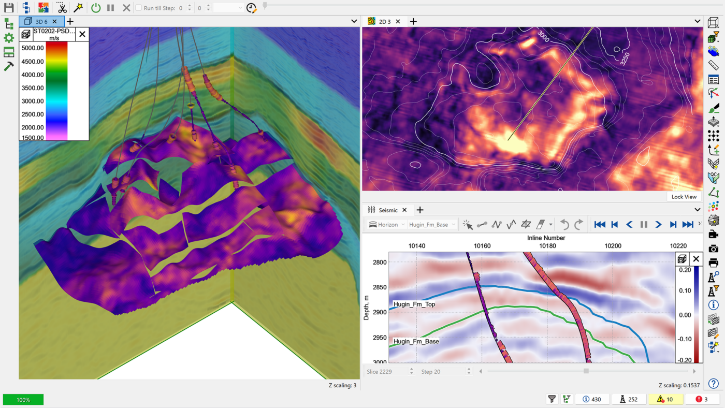The height and width of the screenshot is (408, 725).
Task: Expand the Seismic toolbar overflow chevron
Action: (x=700, y=224)
